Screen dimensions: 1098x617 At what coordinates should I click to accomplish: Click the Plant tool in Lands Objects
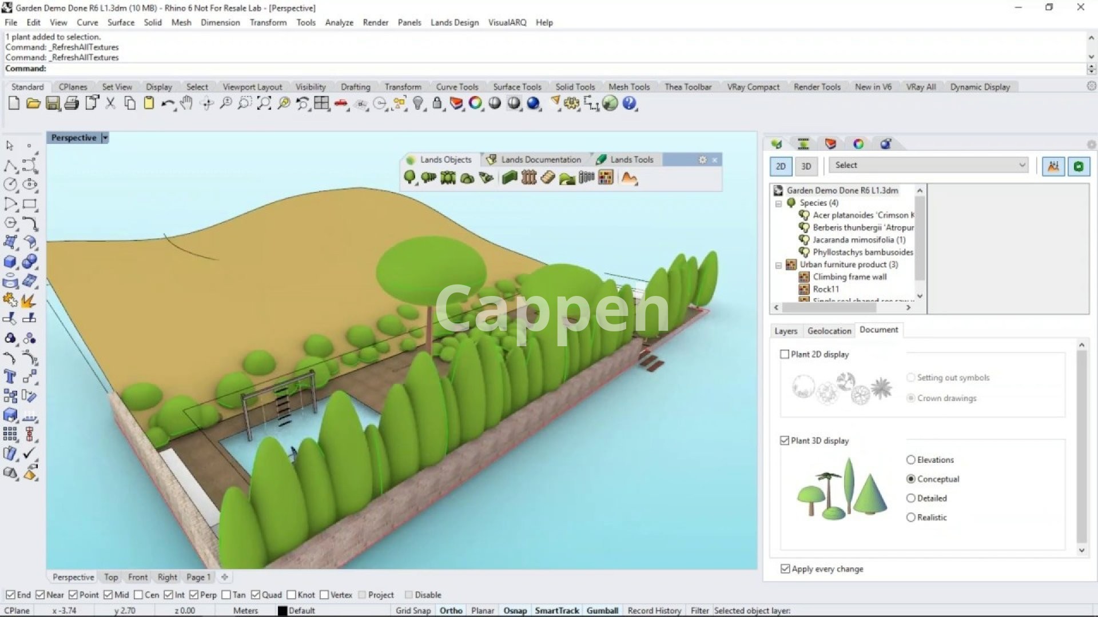click(x=409, y=178)
